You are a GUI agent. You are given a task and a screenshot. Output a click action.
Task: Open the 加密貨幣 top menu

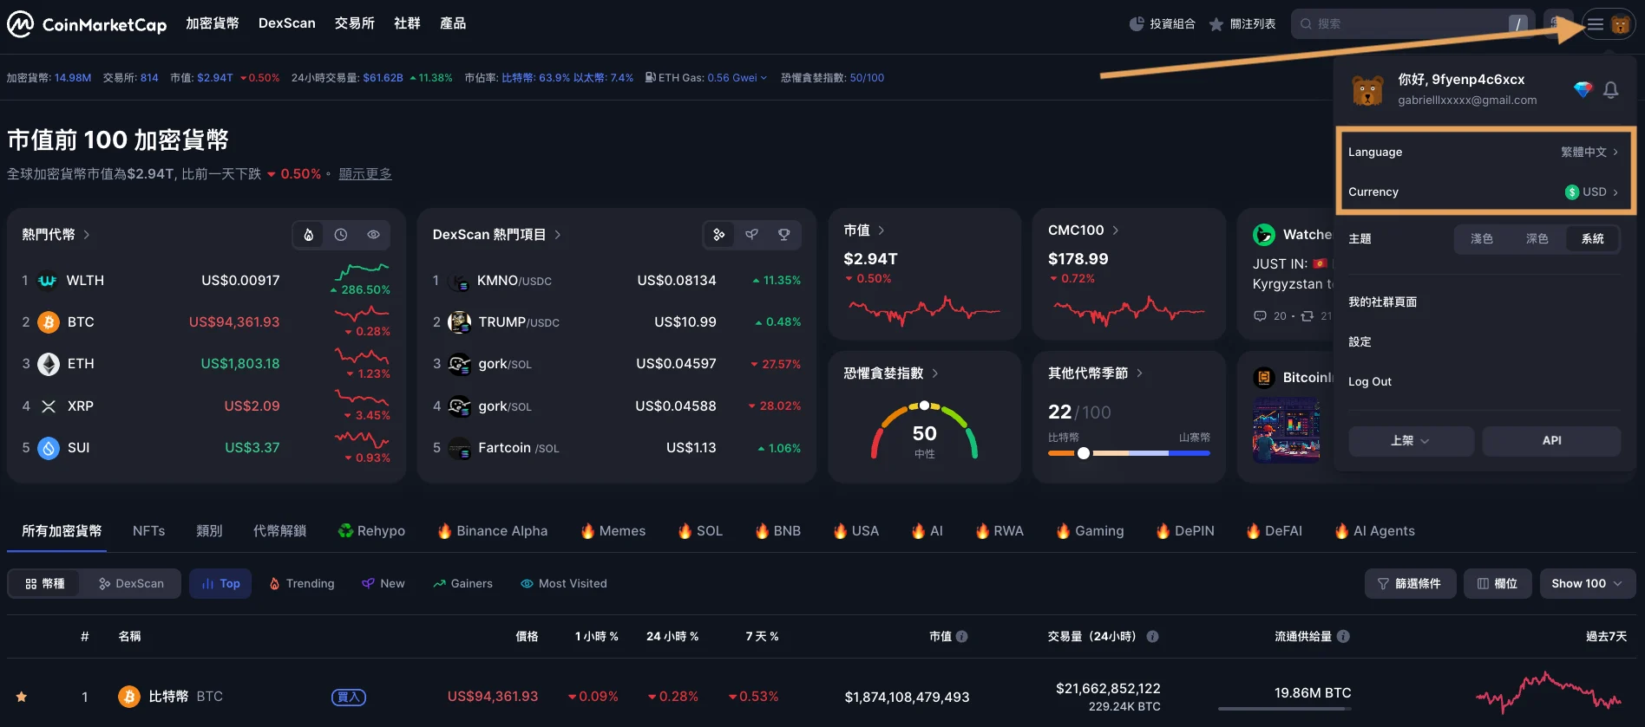(213, 23)
